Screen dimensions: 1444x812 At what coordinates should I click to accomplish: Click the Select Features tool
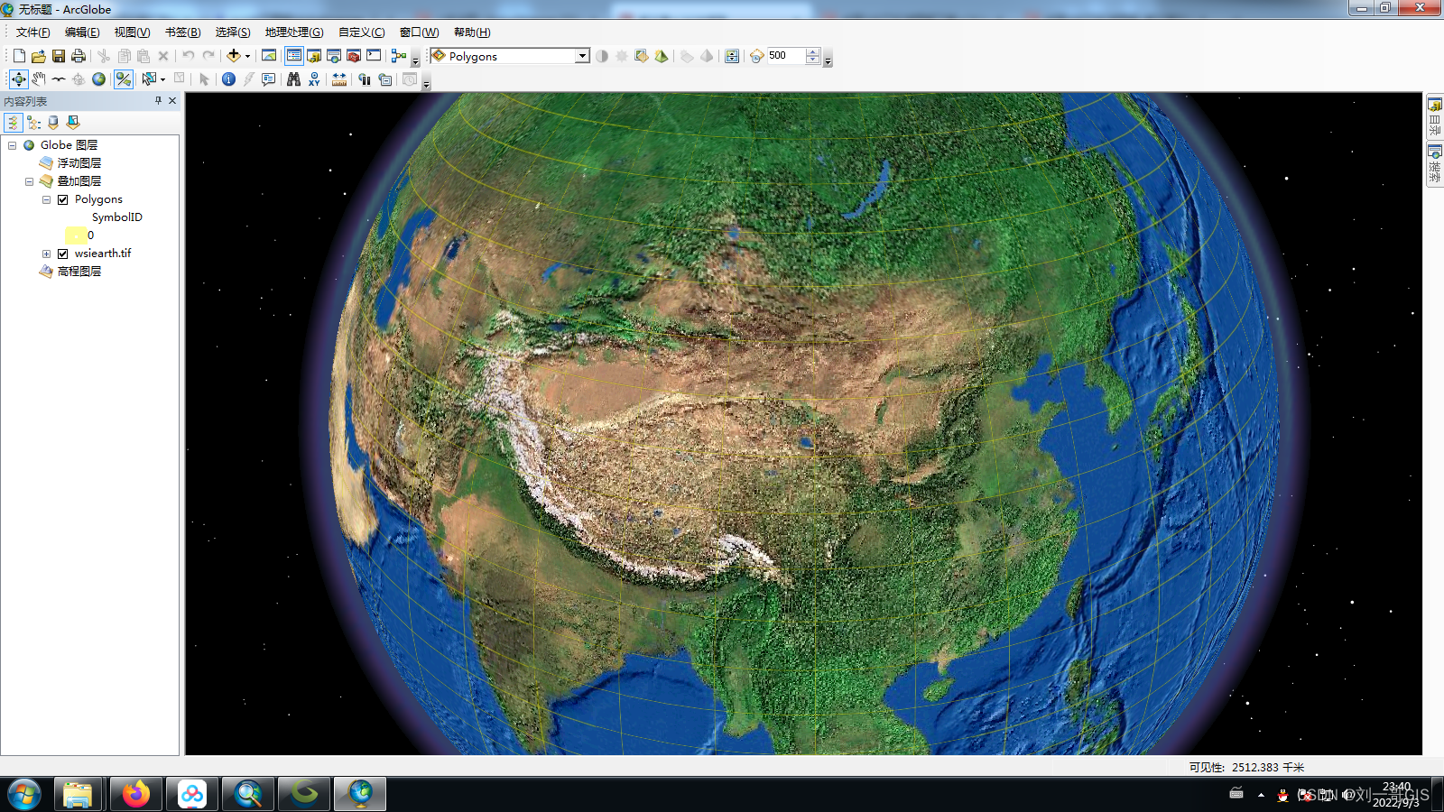coord(149,79)
